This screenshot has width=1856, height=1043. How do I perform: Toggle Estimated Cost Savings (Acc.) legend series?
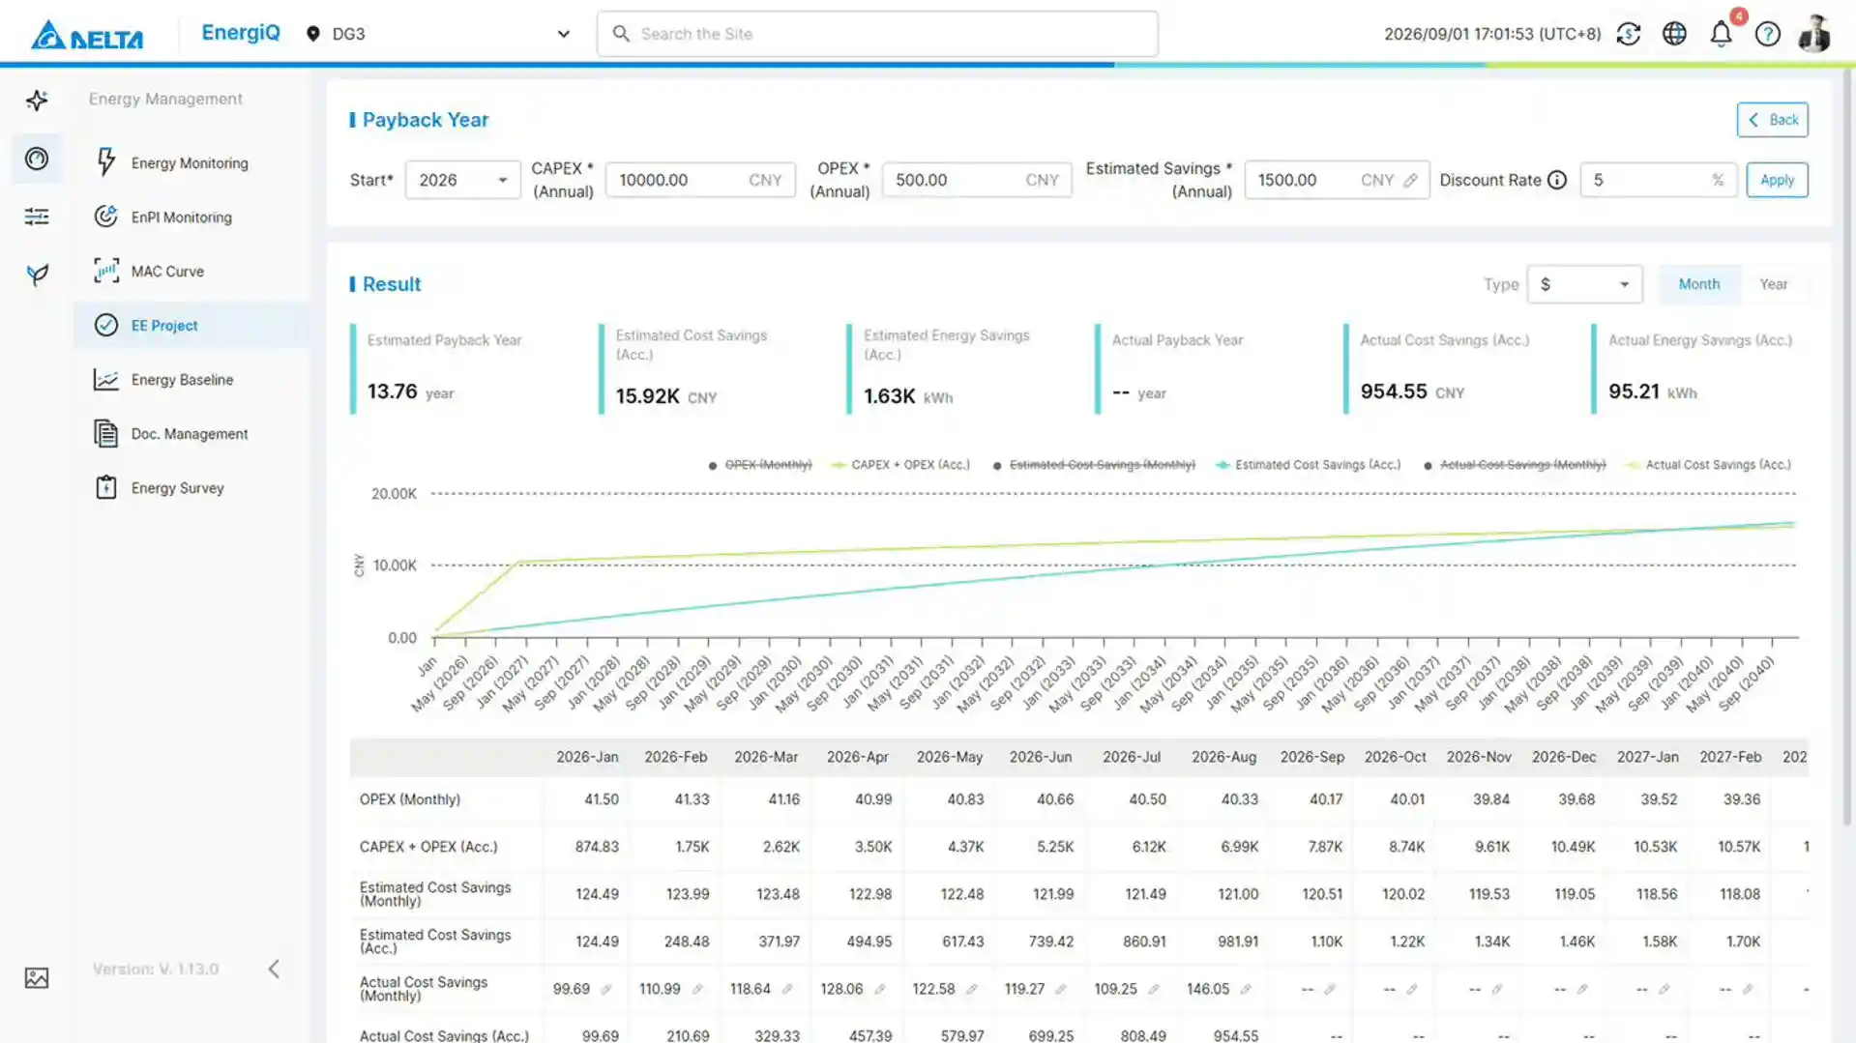pyautogui.click(x=1308, y=465)
